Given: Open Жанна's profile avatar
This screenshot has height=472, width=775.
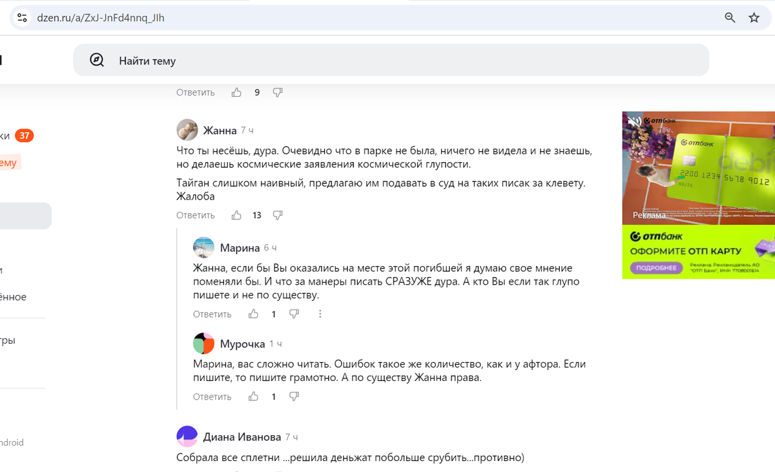Looking at the screenshot, I should (x=187, y=130).
